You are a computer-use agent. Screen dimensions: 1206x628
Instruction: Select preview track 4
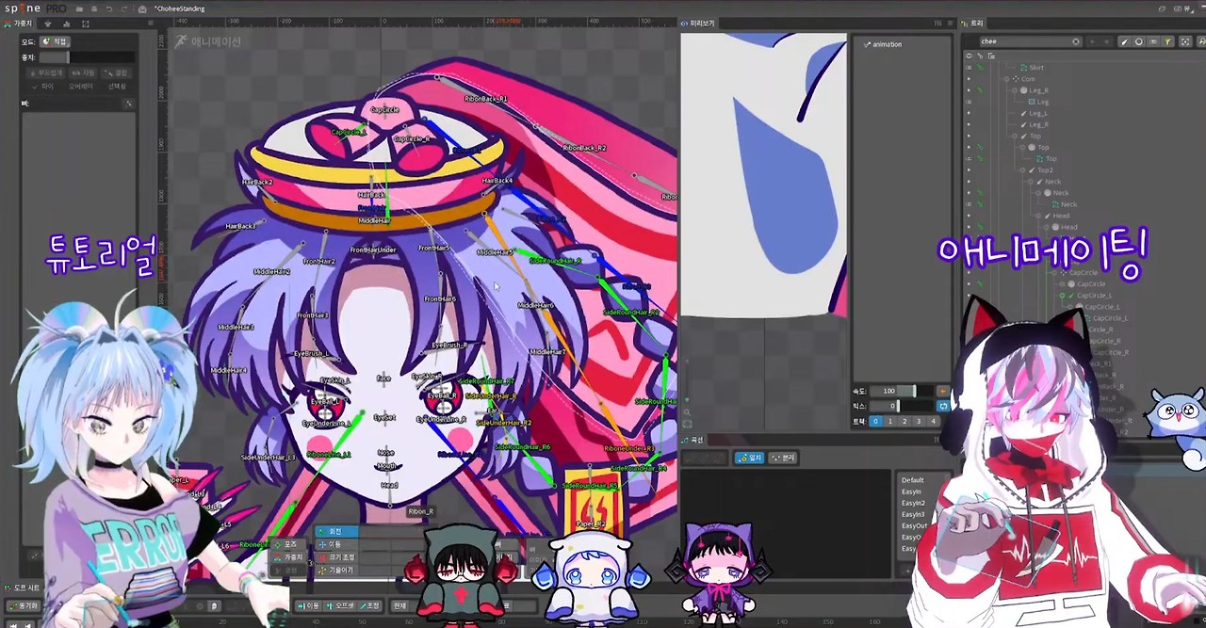pyautogui.click(x=933, y=421)
